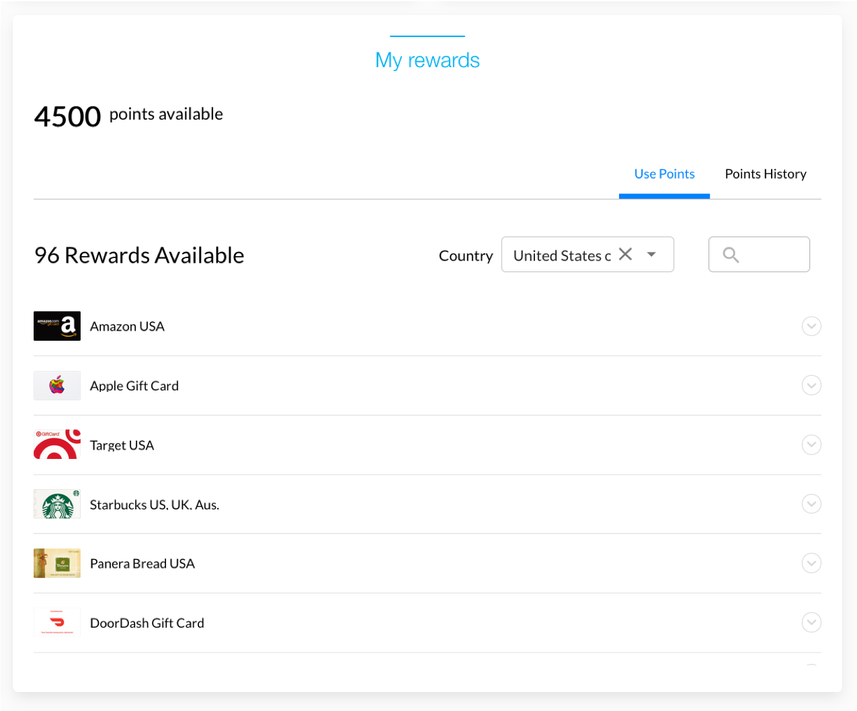Click the magnifying glass search icon

731,255
